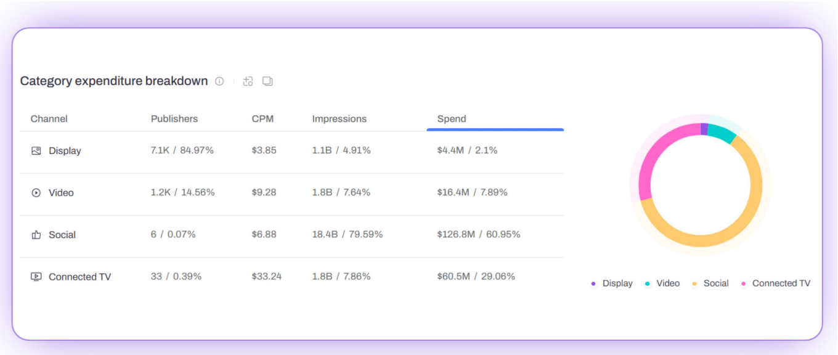The width and height of the screenshot is (838, 355).
Task: Select the Publishers column header
Action: click(174, 119)
